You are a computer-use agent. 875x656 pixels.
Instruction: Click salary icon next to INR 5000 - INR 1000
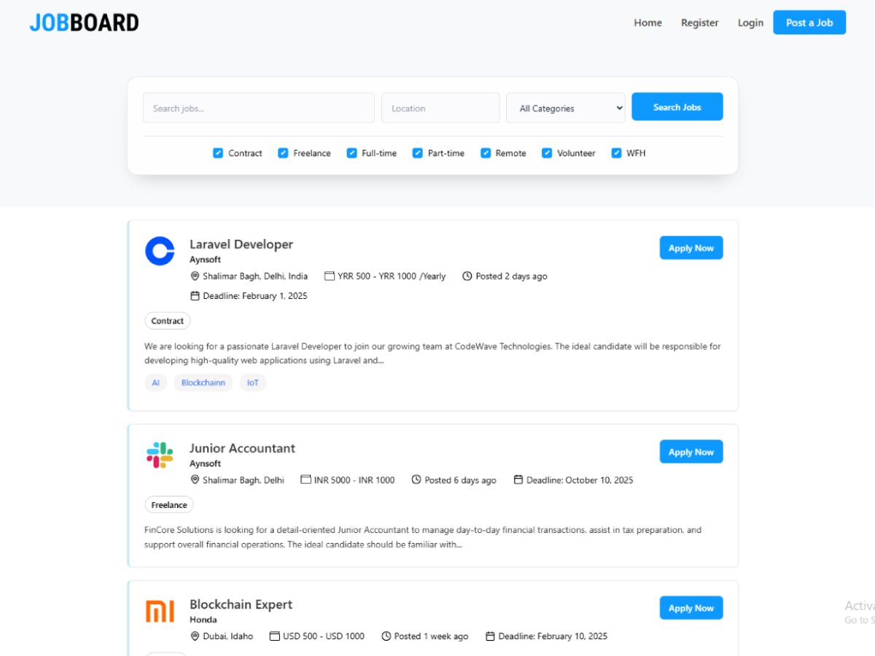tap(306, 480)
